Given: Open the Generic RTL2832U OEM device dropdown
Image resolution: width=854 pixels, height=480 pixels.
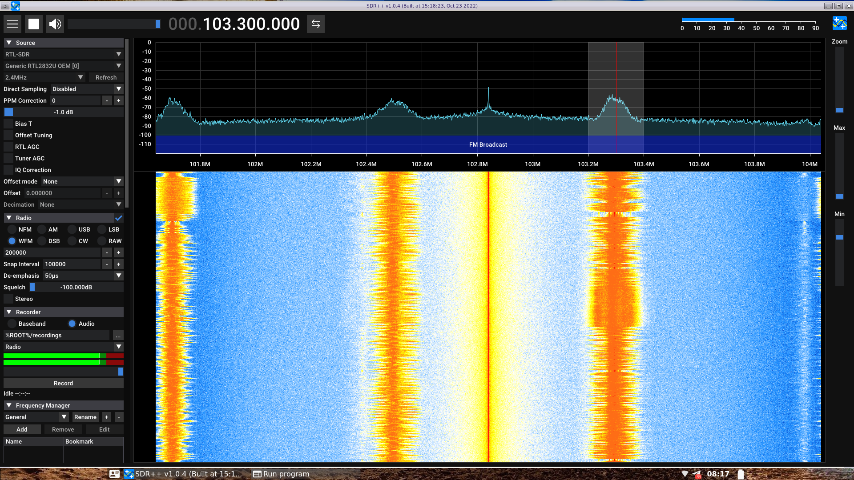Looking at the screenshot, I should 64,66.
